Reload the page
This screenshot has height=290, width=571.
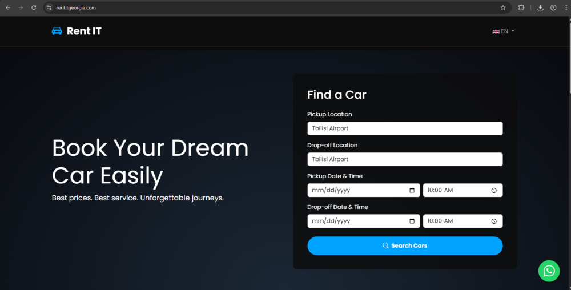coord(34,7)
